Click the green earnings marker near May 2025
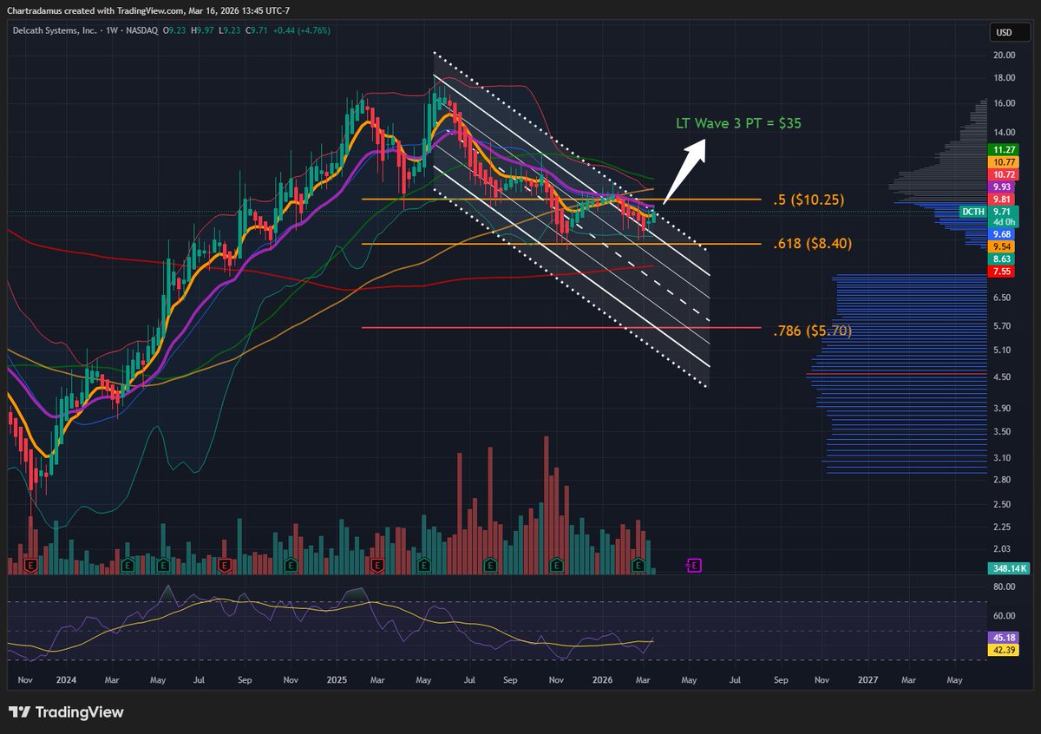 pyautogui.click(x=424, y=566)
